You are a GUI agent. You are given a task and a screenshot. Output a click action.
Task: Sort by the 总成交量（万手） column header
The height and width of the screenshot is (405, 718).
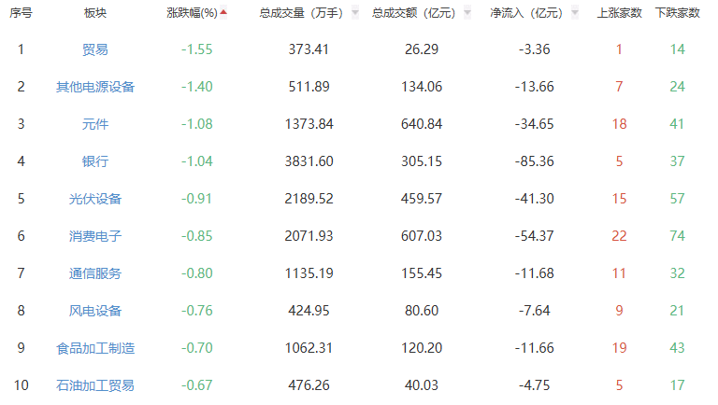click(301, 13)
